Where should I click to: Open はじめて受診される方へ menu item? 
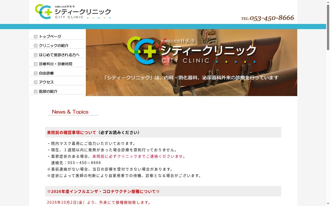click(x=57, y=55)
